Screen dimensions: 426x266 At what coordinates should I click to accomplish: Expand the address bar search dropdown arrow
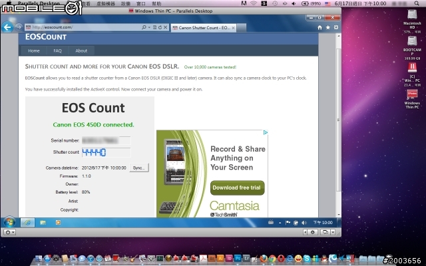pyautogui.click(x=149, y=27)
